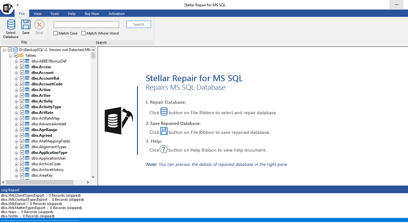Open the File ribbon tab
This screenshot has width=408, height=223.
click(22, 14)
